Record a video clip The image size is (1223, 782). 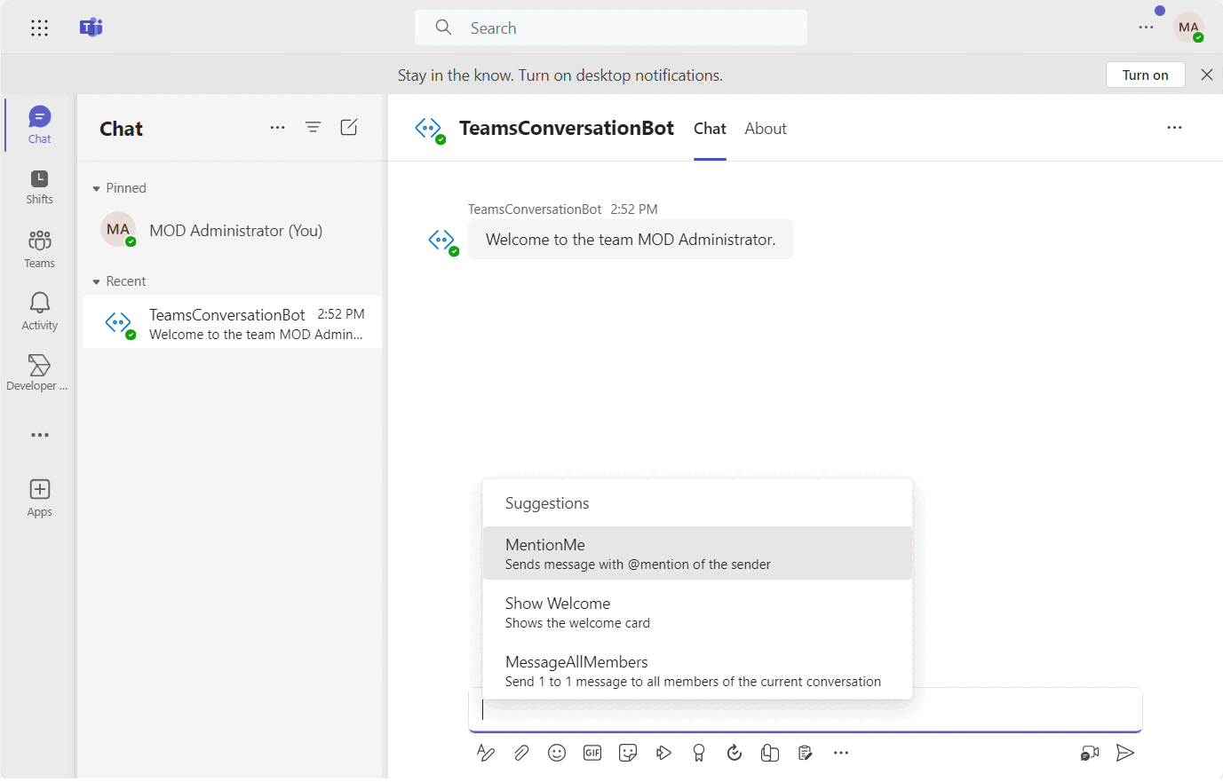tap(1090, 753)
